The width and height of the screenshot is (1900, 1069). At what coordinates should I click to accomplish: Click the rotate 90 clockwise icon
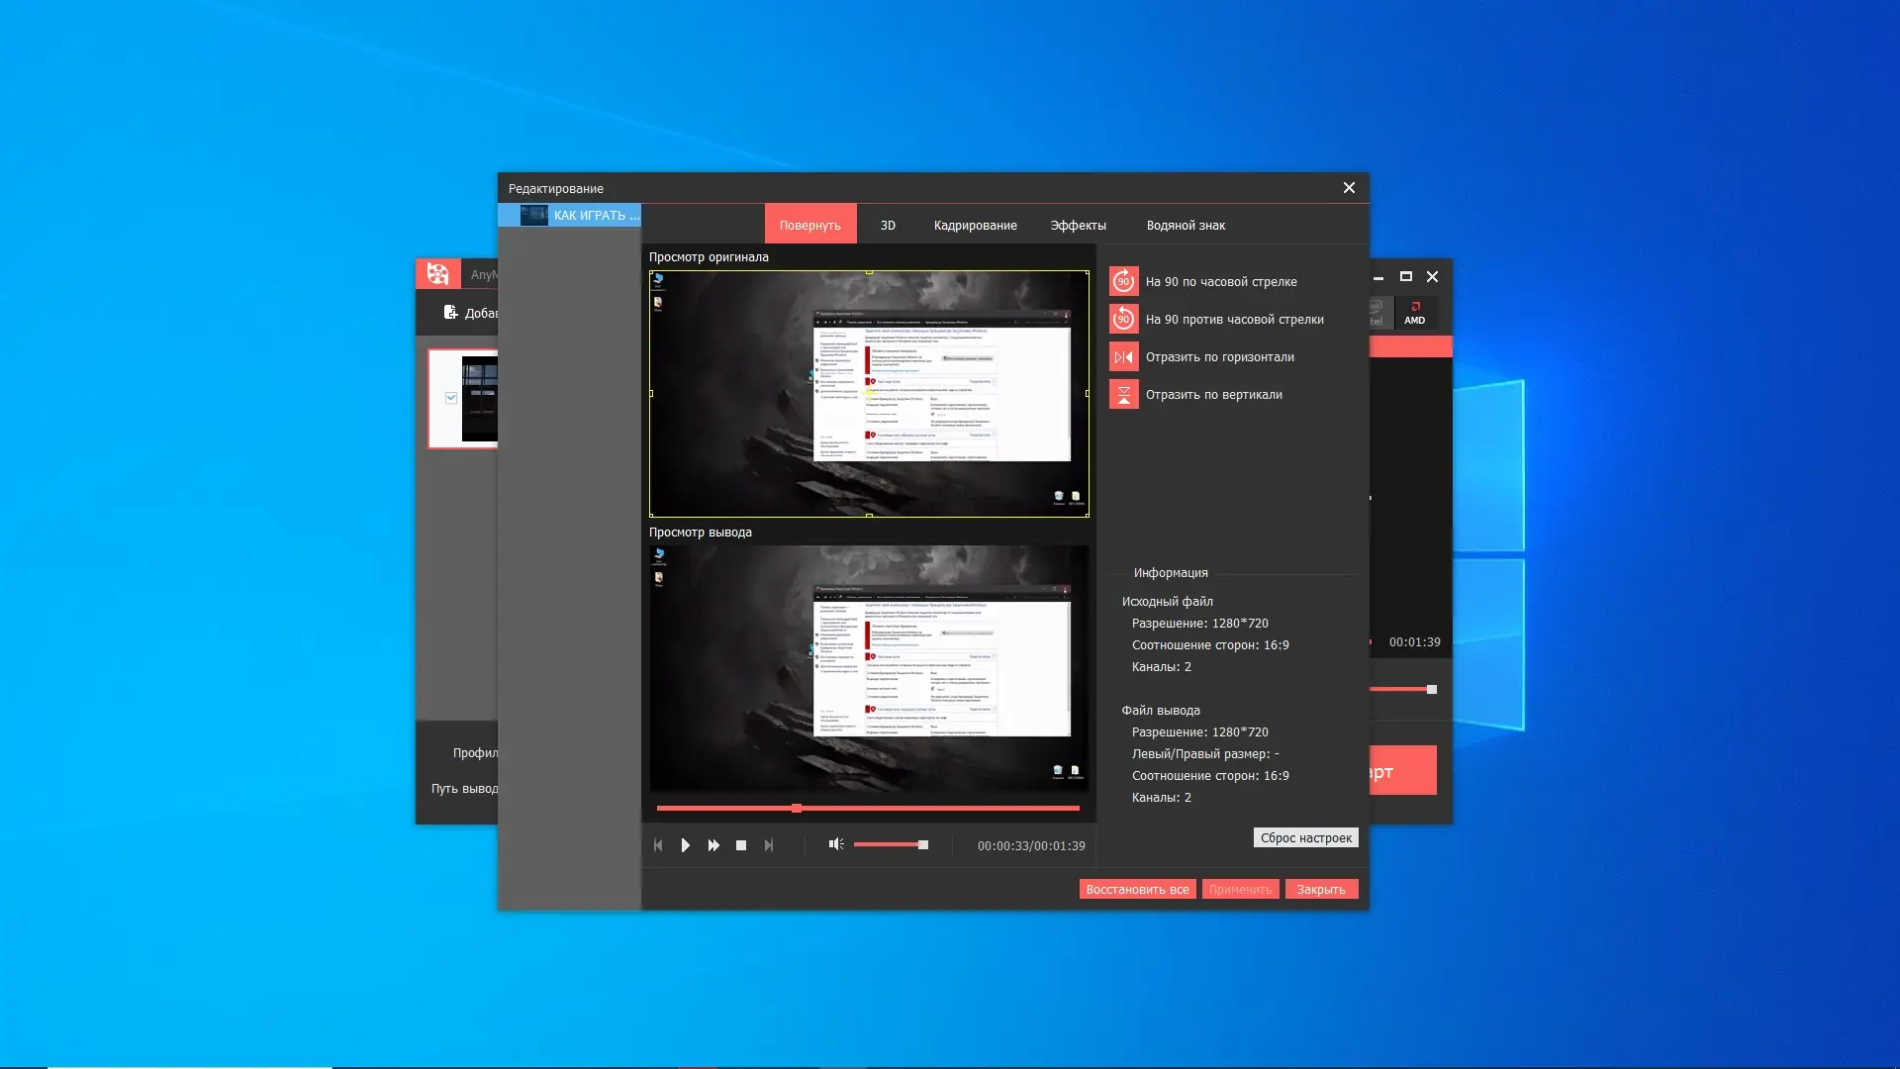coord(1123,281)
